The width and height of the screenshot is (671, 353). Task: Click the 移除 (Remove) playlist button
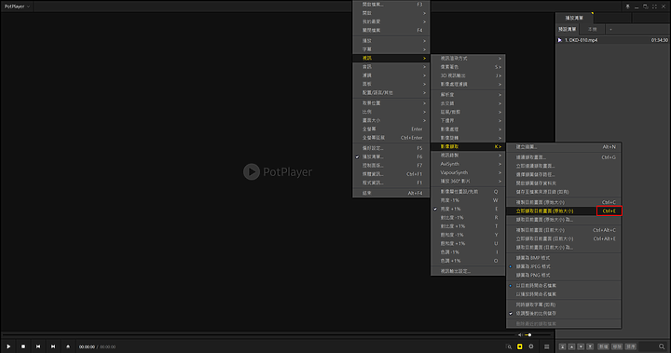[617, 346]
